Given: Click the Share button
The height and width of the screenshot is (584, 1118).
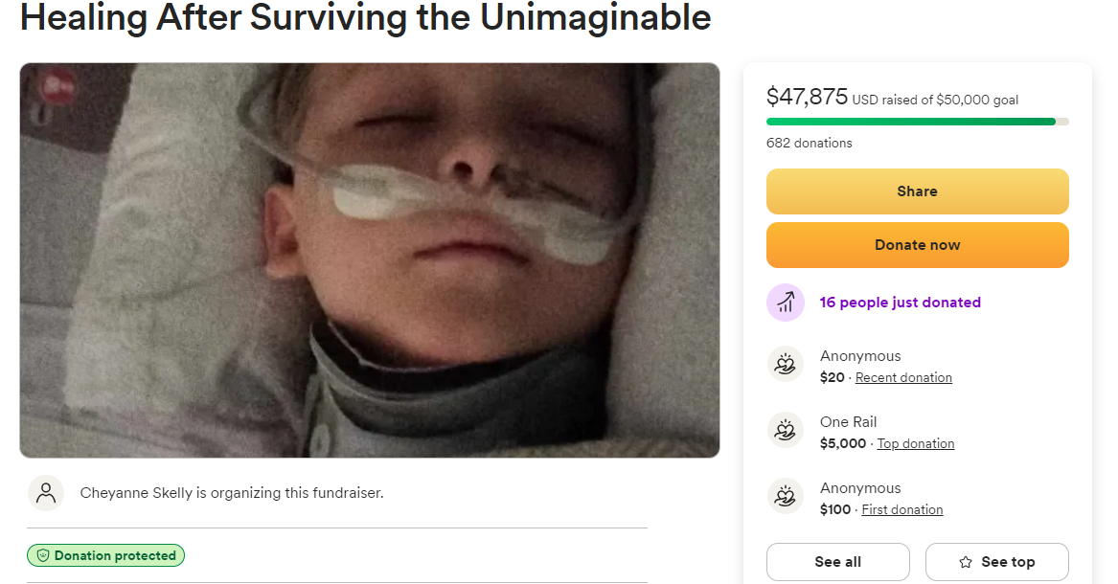Looking at the screenshot, I should coord(917,191).
